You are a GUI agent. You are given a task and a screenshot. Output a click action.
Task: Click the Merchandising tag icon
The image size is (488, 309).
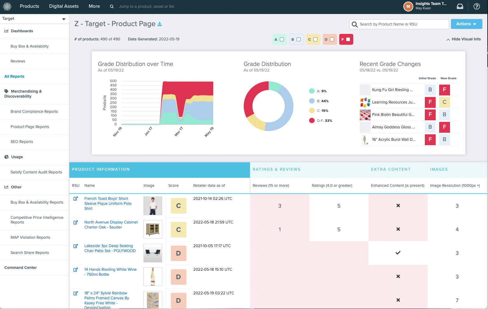point(7,91)
